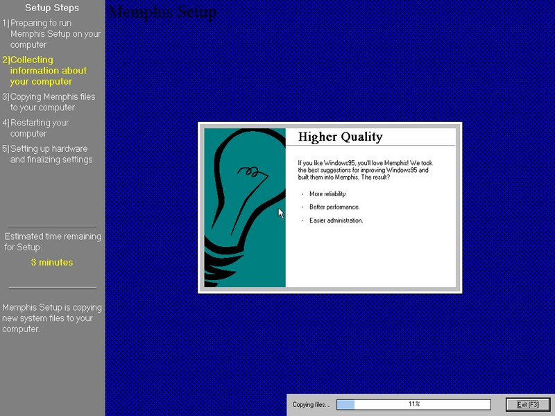555x416 pixels.
Task: Select step 2 'Collecting information about your computer'
Action: point(44,71)
